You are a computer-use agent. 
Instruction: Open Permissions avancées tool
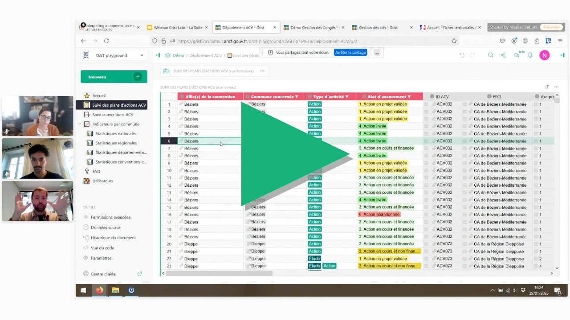click(110, 217)
